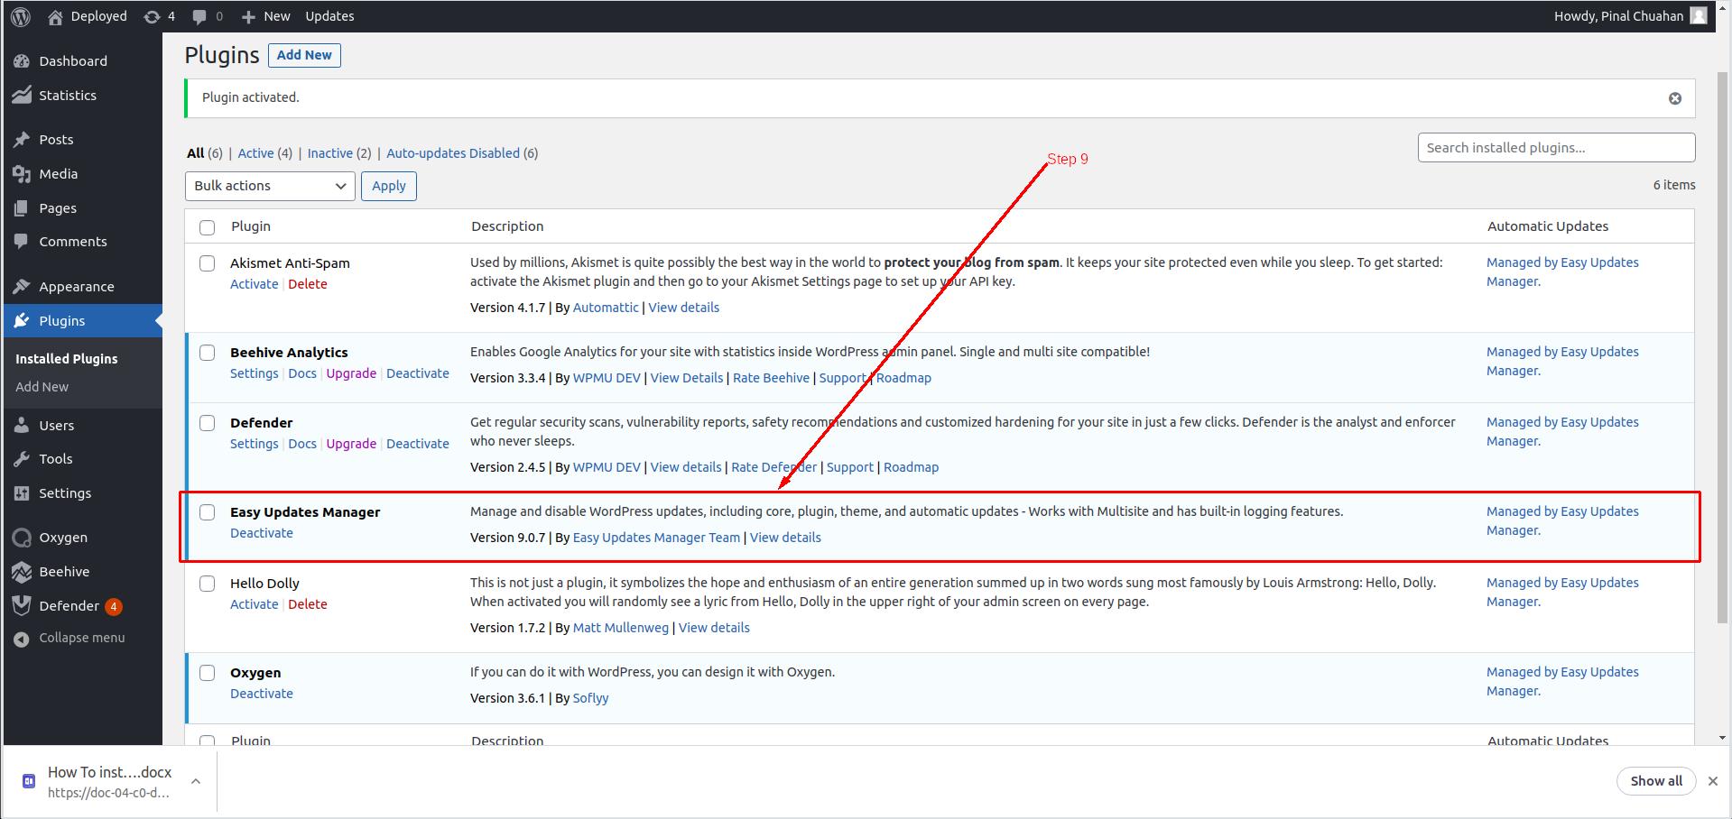The width and height of the screenshot is (1732, 819).
Task: Click Show all downloads button
Action: 1655,781
